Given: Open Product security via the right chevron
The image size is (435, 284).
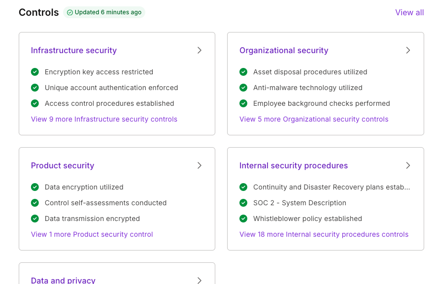Looking at the screenshot, I should click(x=200, y=165).
